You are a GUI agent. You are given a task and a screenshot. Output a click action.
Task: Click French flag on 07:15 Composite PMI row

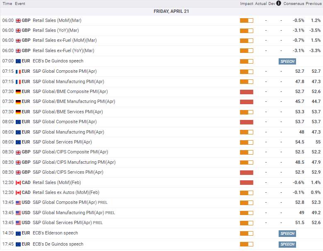point(18,72)
